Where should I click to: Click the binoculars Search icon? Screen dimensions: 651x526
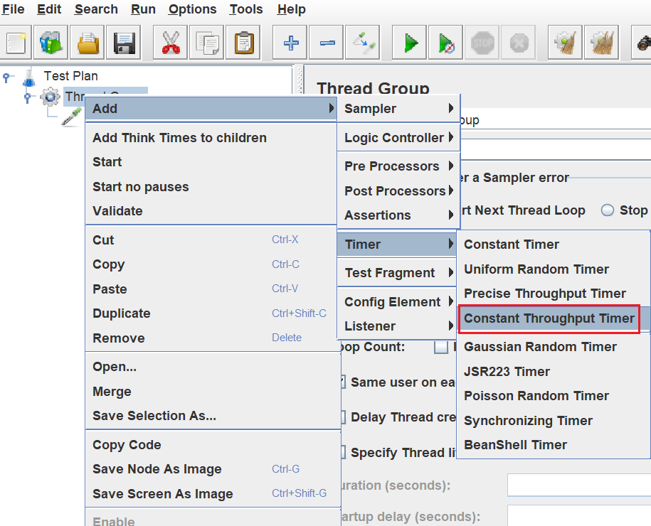(x=642, y=43)
